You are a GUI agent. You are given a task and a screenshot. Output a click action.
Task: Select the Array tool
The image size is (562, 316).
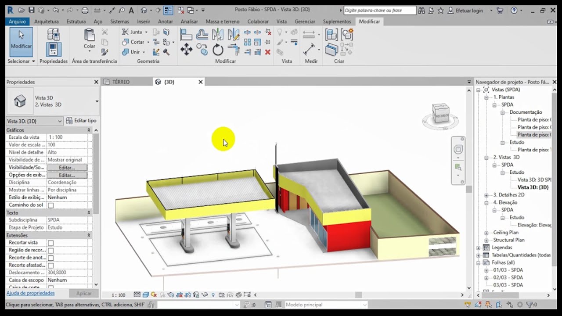click(x=248, y=42)
